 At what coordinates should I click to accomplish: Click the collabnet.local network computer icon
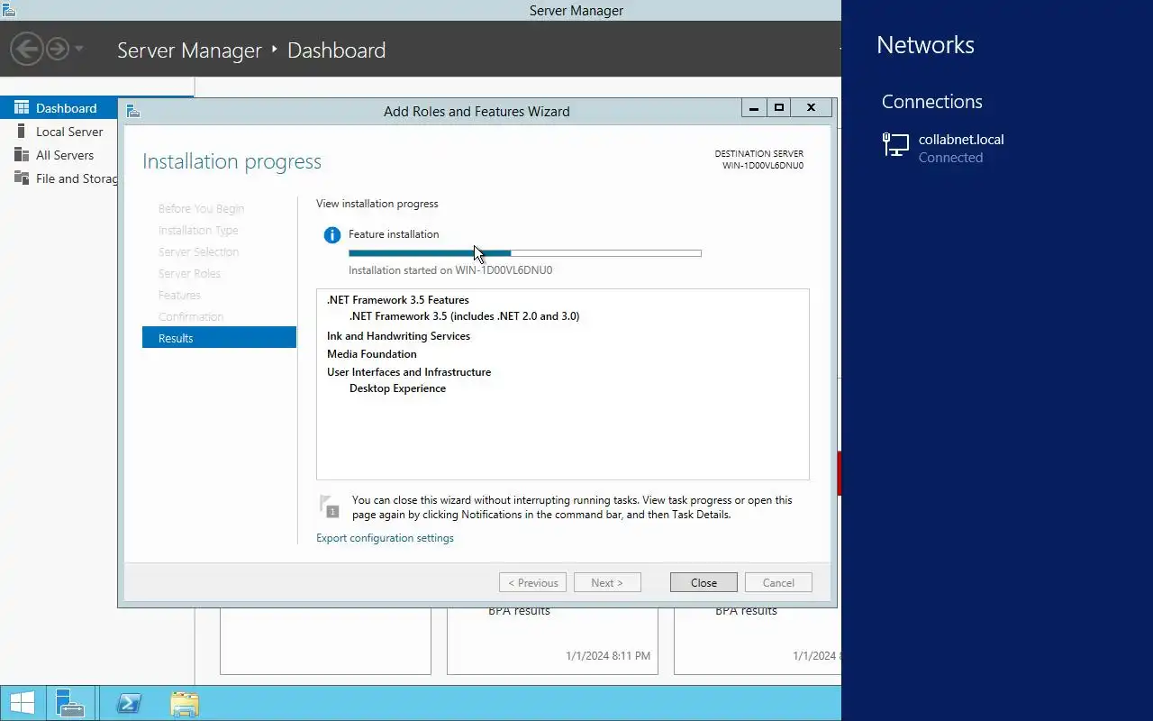[x=895, y=145]
